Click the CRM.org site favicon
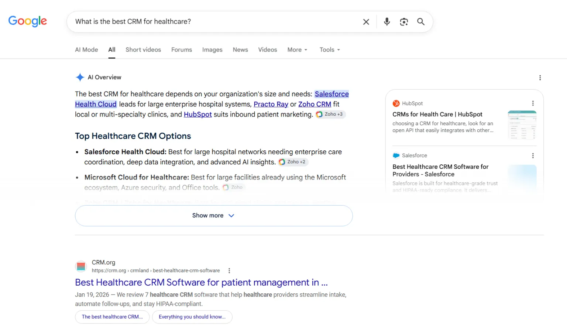567x325 pixels. 81,266
